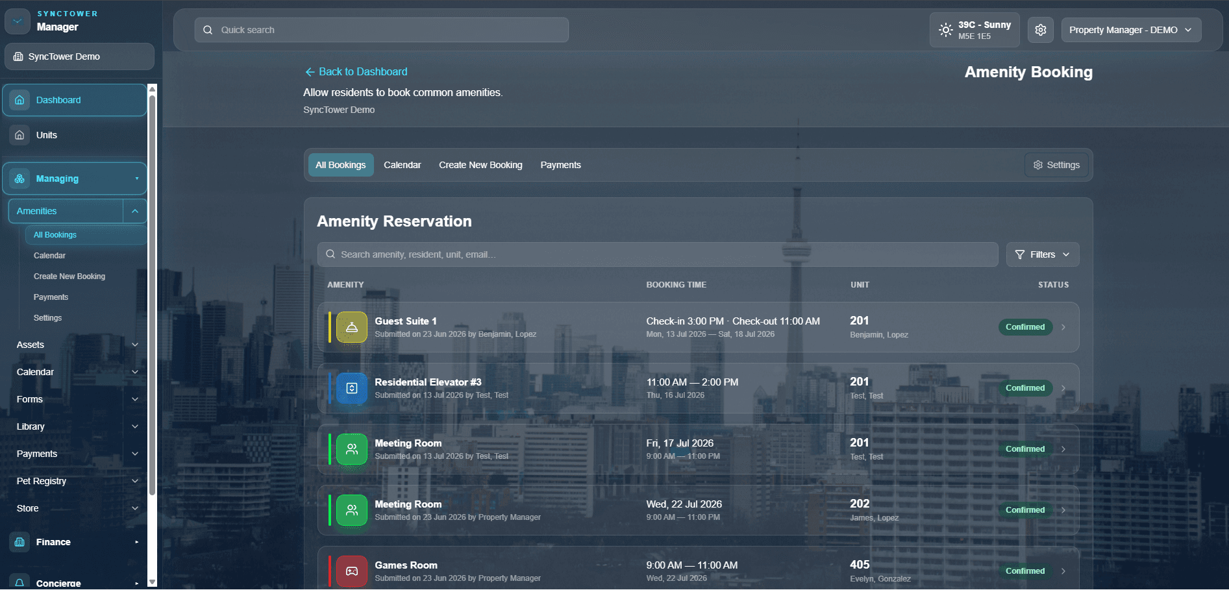Click Confirmed status on Games Room

[x=1025, y=571]
